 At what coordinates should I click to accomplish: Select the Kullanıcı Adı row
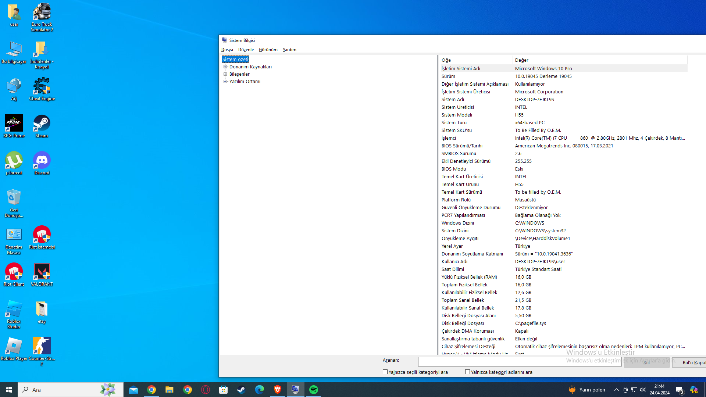coord(563,262)
